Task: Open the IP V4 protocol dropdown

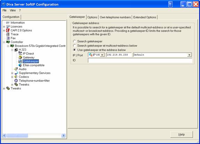Action: tap(102, 55)
